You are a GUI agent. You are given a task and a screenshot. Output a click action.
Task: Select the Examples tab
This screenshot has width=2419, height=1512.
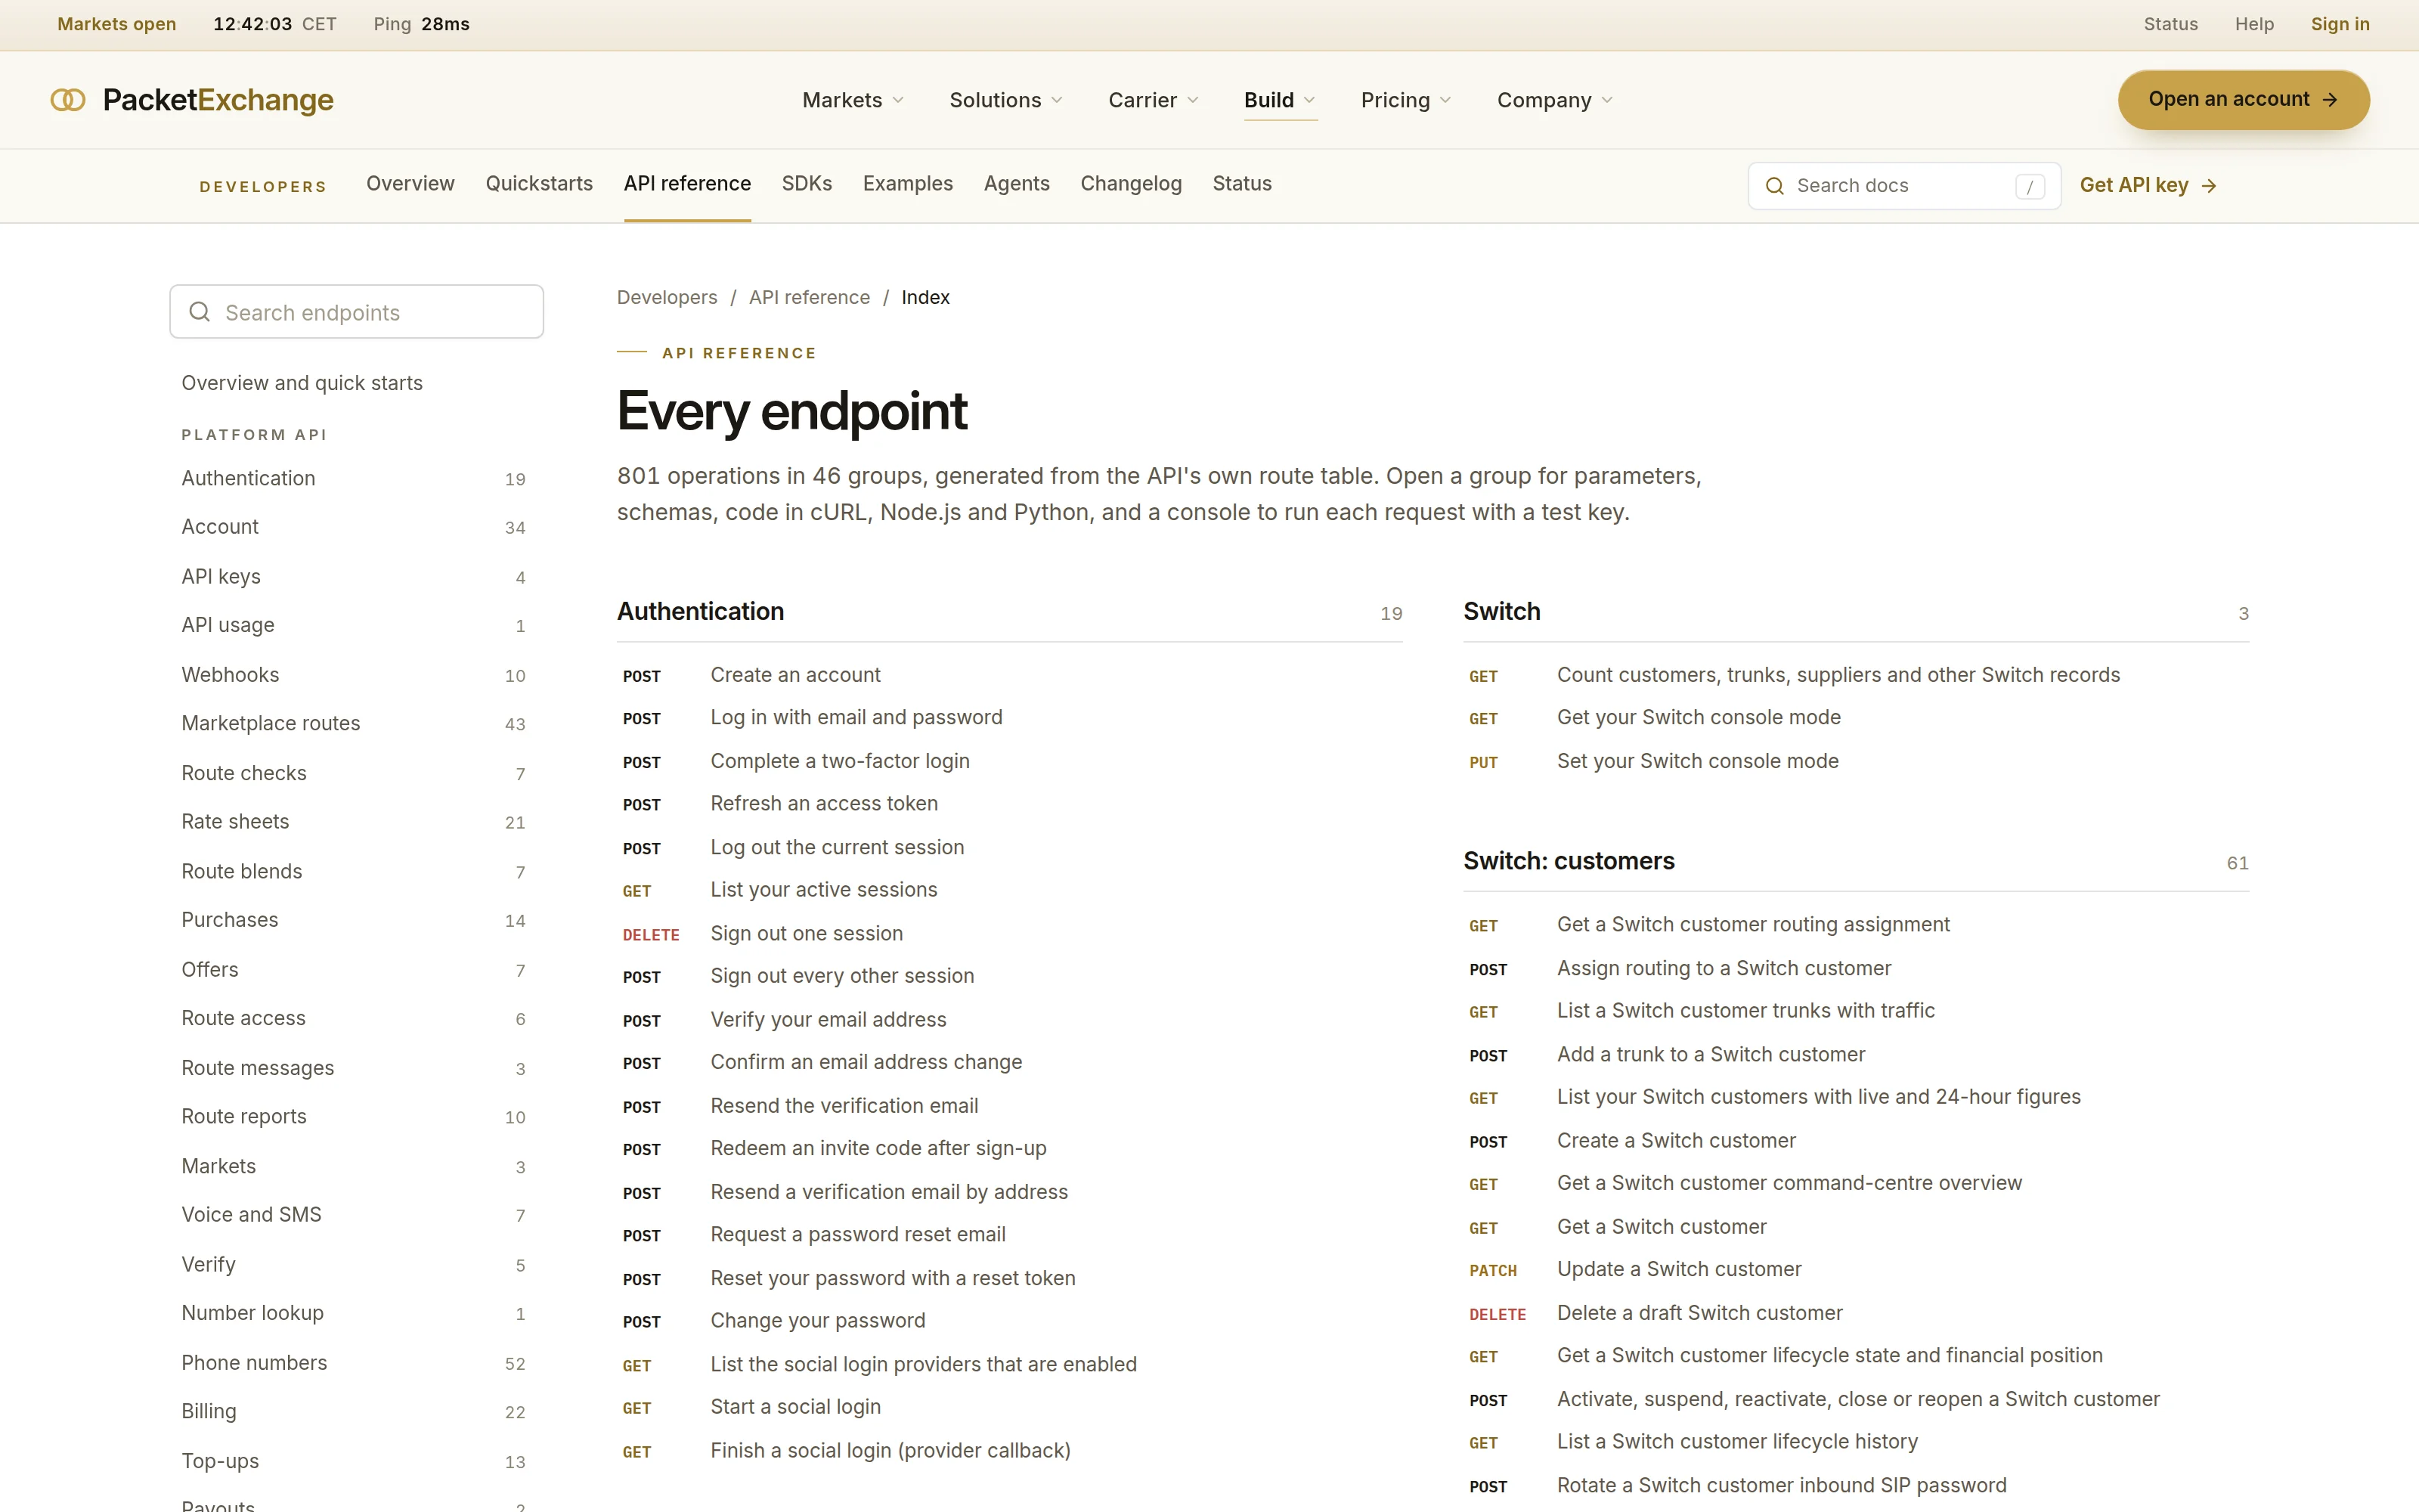[908, 184]
